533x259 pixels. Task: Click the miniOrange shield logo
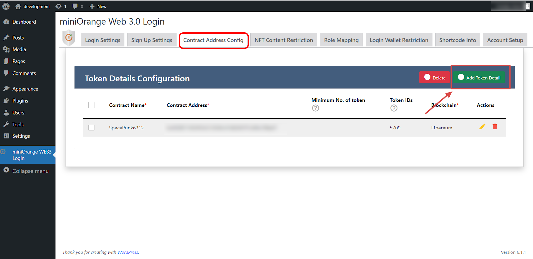coord(69,38)
